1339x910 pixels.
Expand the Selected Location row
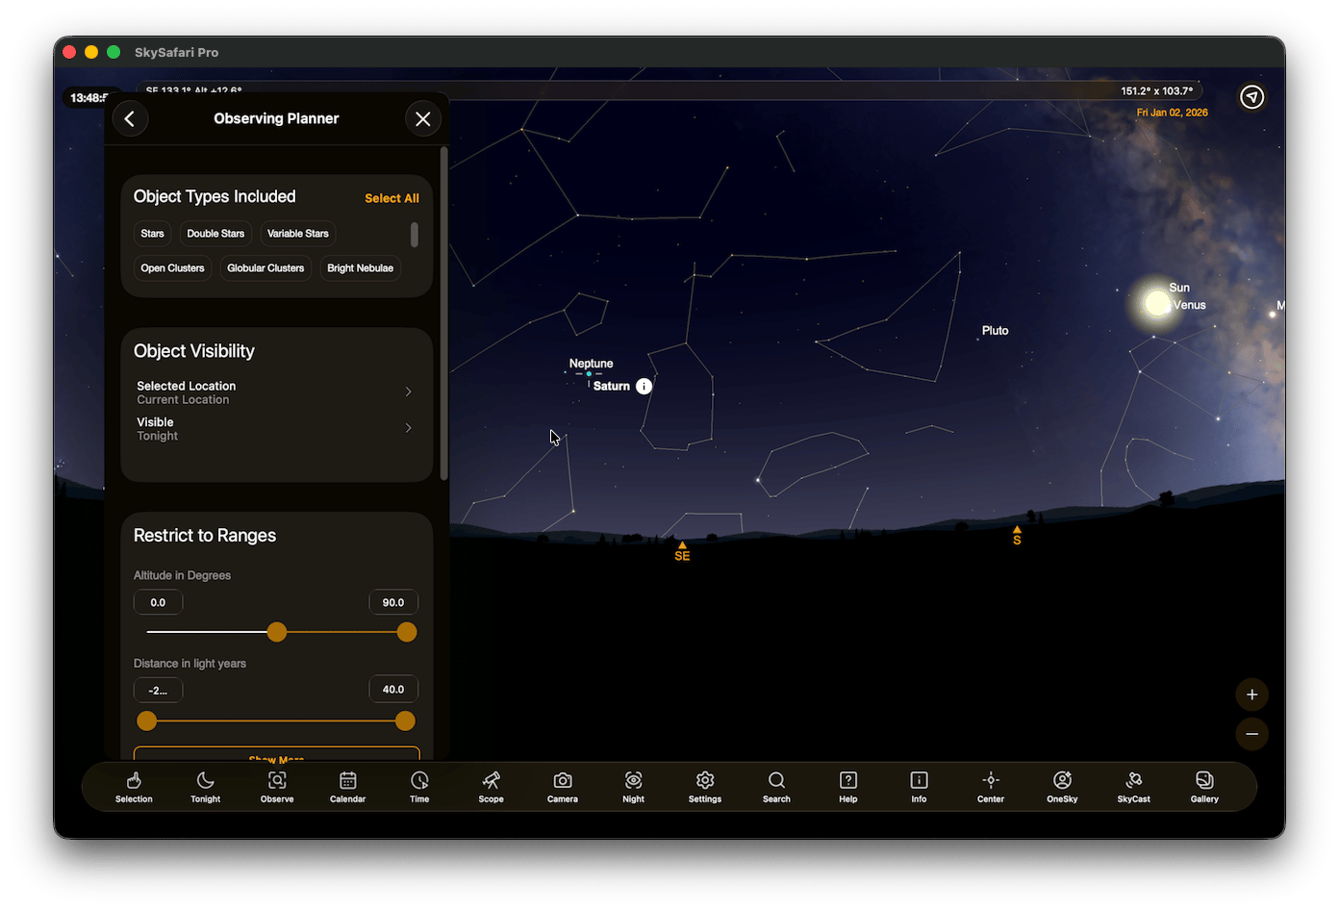point(276,392)
